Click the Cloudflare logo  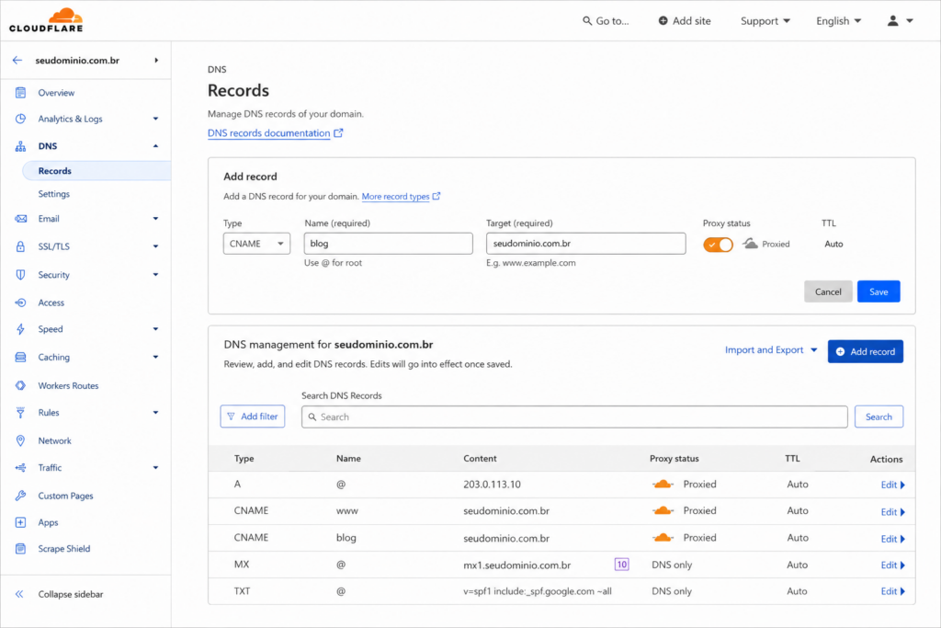46,20
